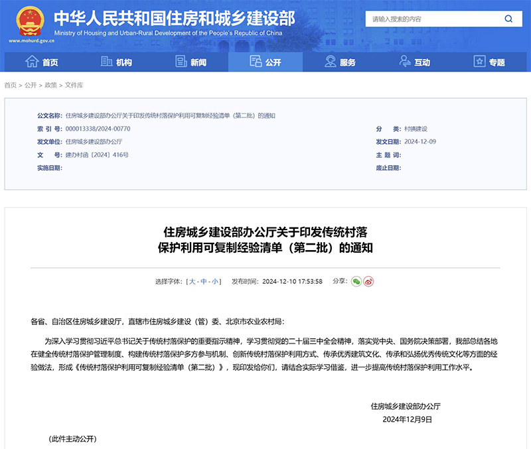Click the chat icon beside 互动

(x=405, y=62)
